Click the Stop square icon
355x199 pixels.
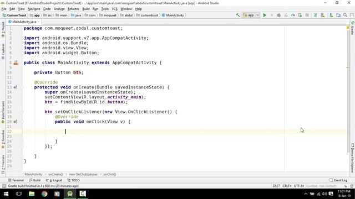[x=307, y=15]
